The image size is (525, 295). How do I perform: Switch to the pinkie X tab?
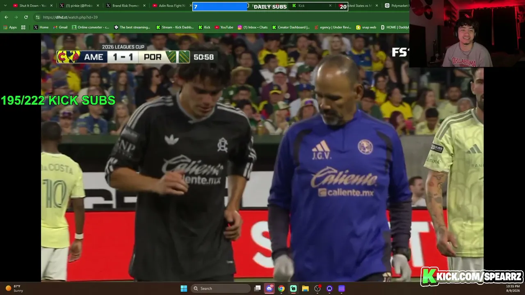79,6
